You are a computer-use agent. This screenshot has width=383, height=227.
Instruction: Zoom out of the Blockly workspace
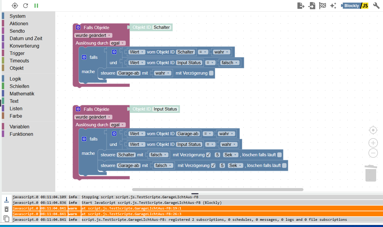(373, 153)
